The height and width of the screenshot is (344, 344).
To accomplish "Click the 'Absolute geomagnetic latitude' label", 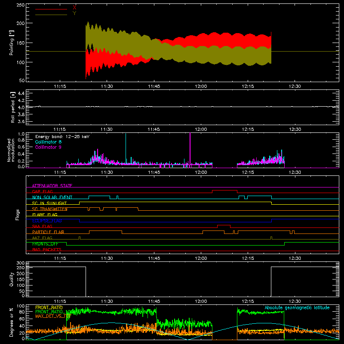I will [x=297, y=307].
